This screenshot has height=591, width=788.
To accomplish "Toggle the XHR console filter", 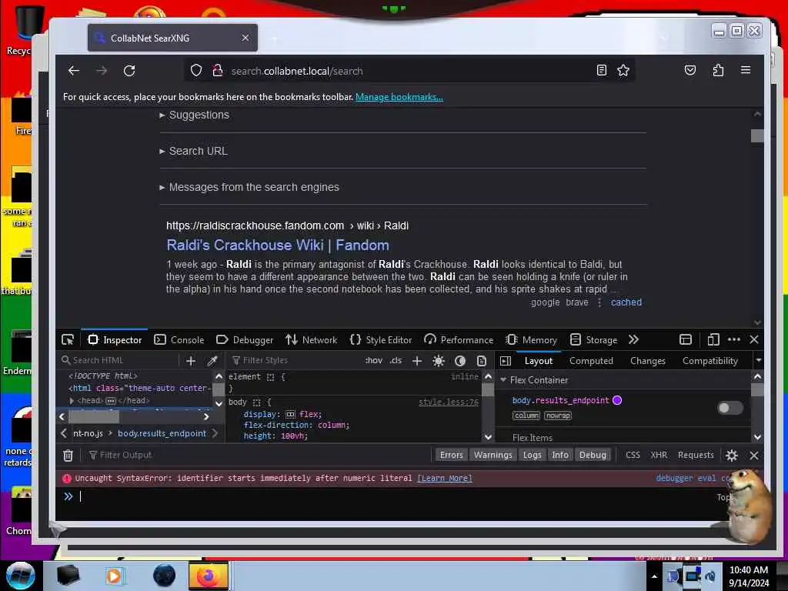I will click(659, 455).
